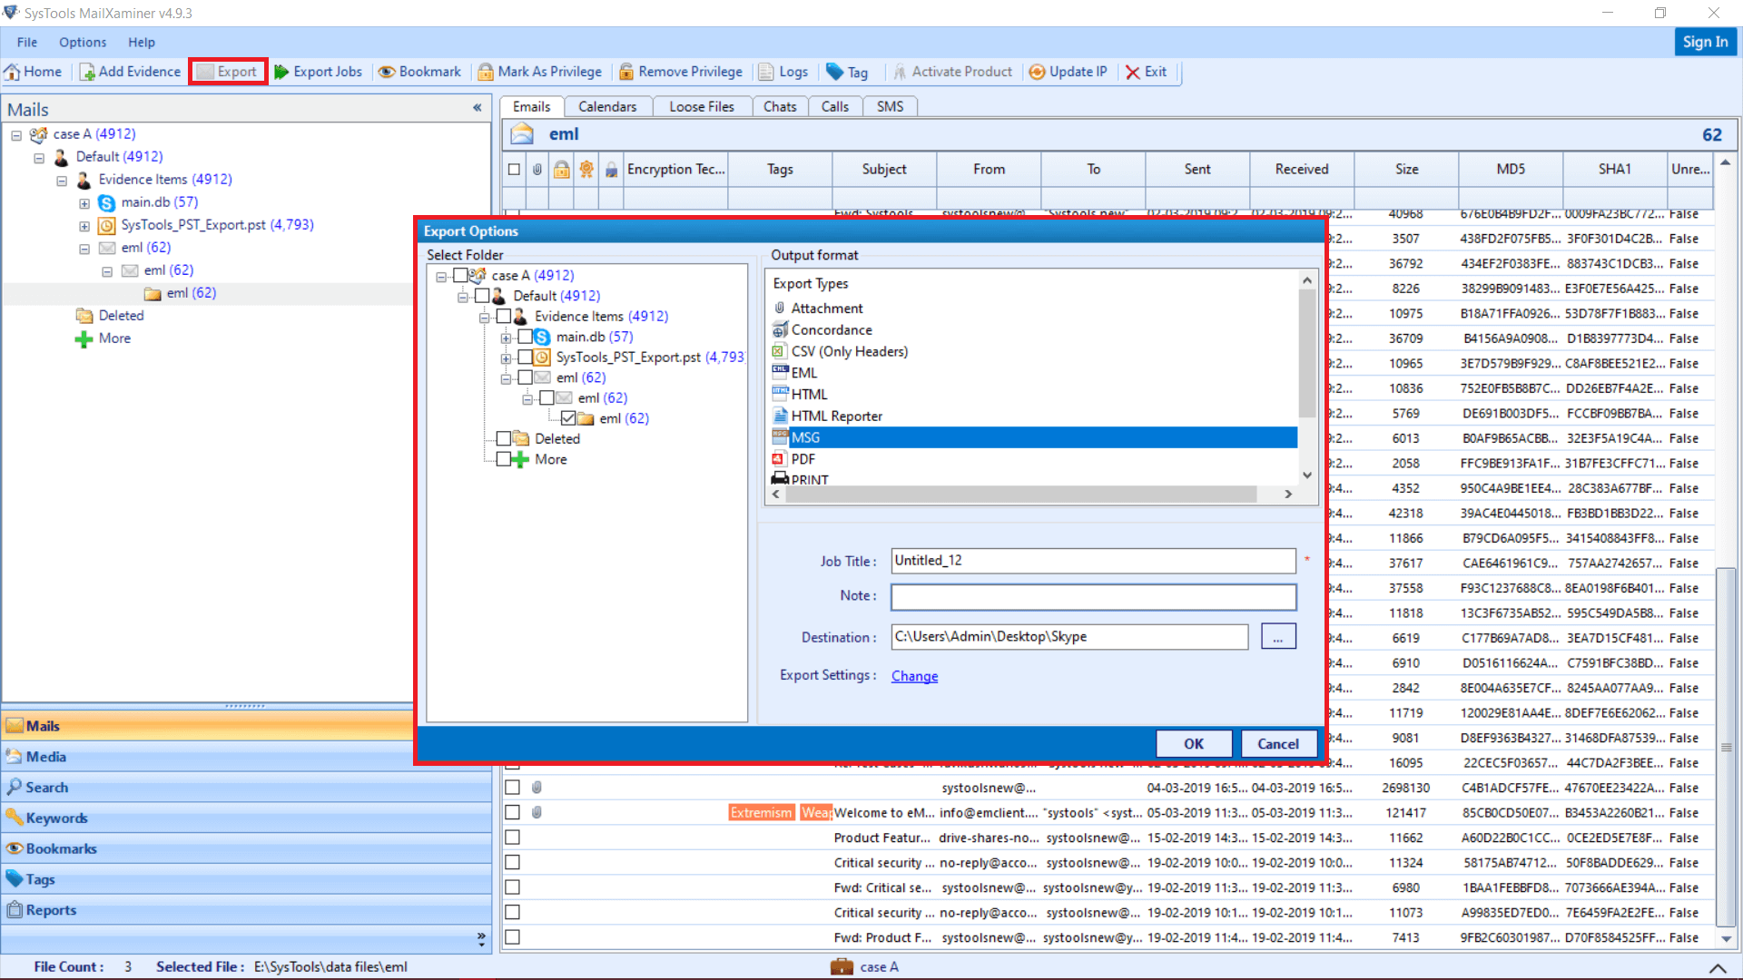Image resolution: width=1743 pixels, height=980 pixels.
Task: Click Mark As Privilege lock icon
Action: [x=486, y=72]
